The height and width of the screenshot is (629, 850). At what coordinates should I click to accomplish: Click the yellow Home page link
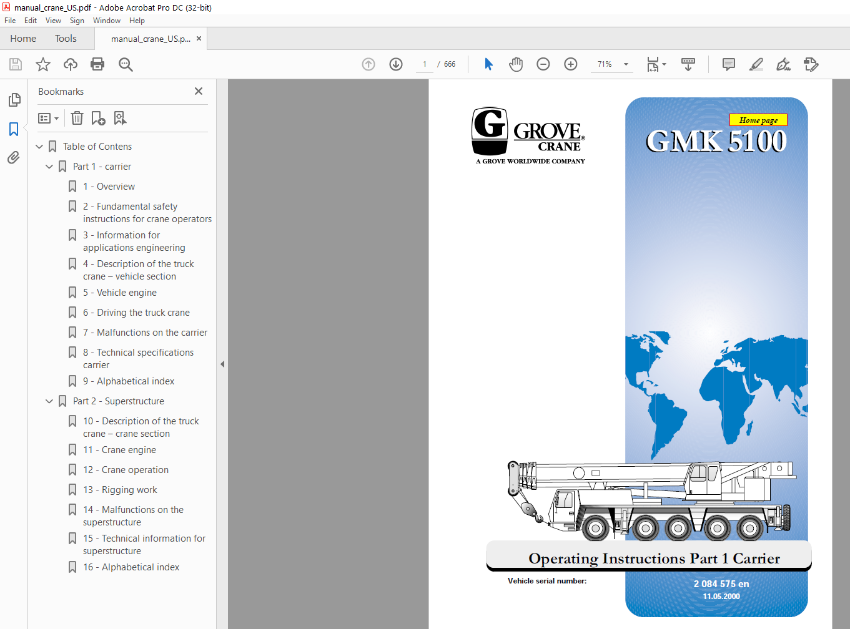[758, 120]
